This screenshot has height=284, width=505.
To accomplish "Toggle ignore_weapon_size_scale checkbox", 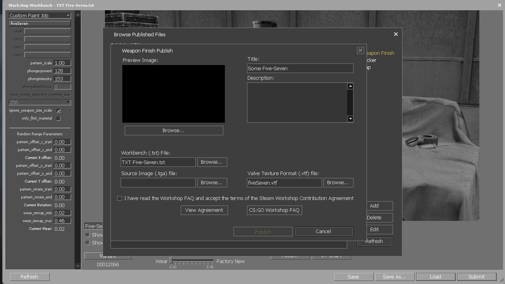I will (x=58, y=110).
